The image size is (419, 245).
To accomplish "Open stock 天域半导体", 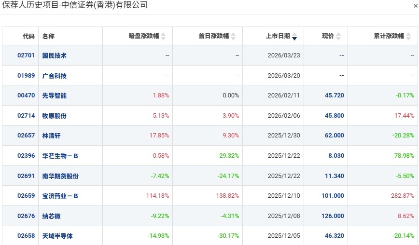I will point(57,236).
